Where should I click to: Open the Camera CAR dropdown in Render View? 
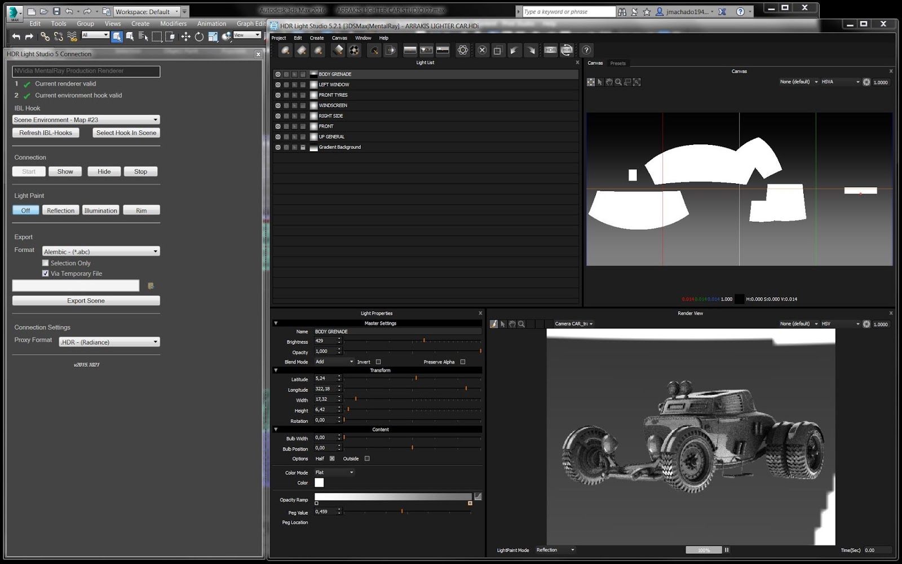coord(574,324)
